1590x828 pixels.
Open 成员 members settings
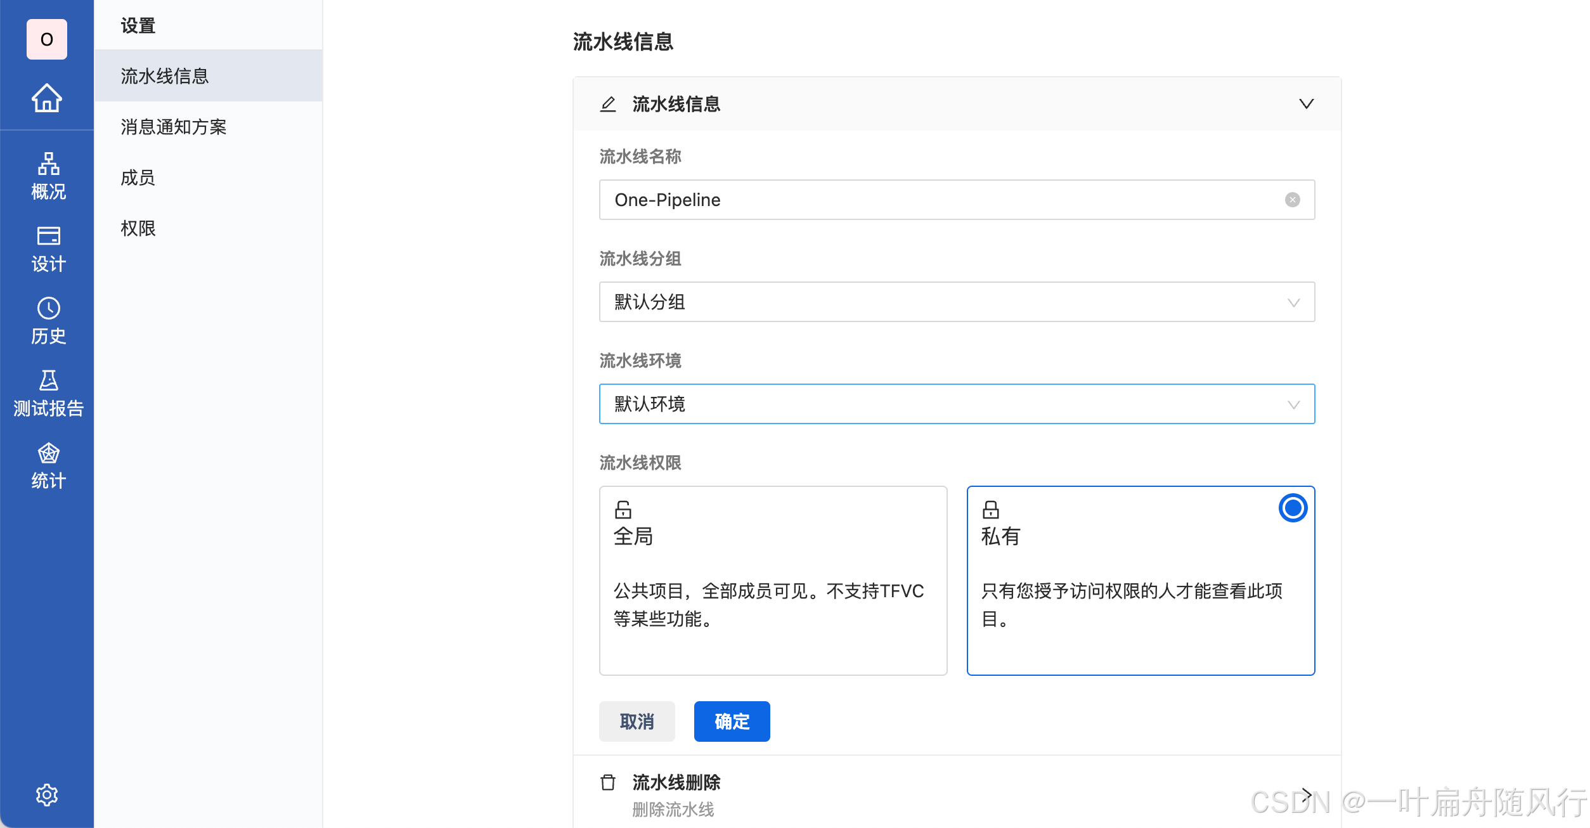[x=209, y=178]
